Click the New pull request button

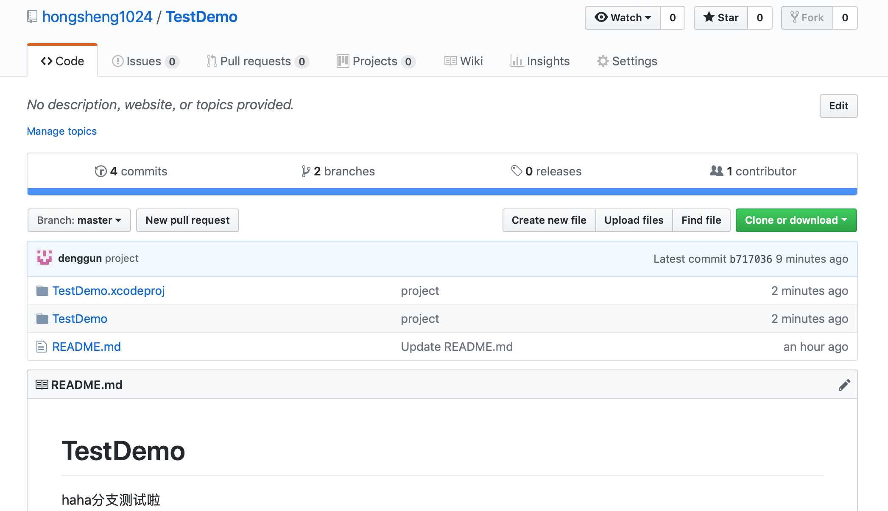(x=187, y=220)
